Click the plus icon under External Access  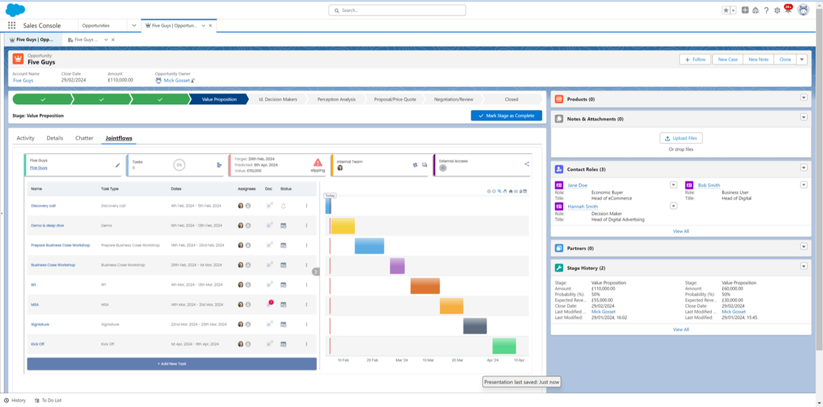(442, 168)
